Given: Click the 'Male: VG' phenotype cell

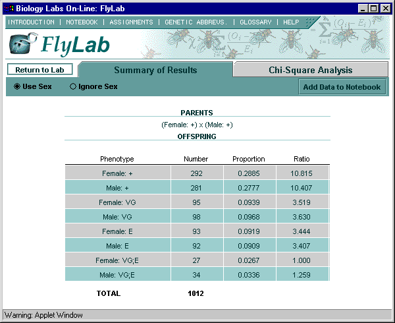Looking at the screenshot, I should coord(118,217).
